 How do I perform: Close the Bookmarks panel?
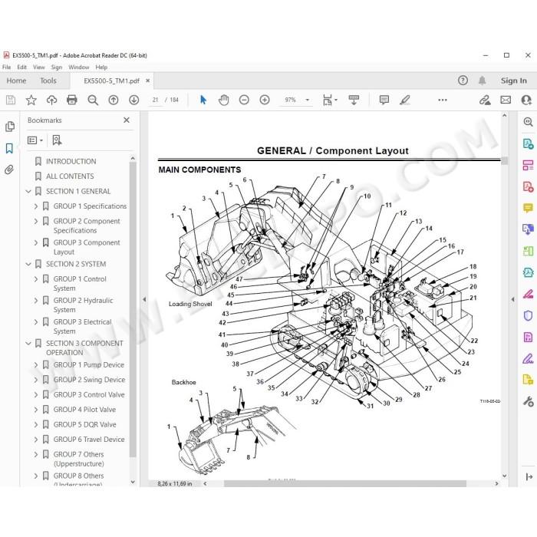pos(127,120)
